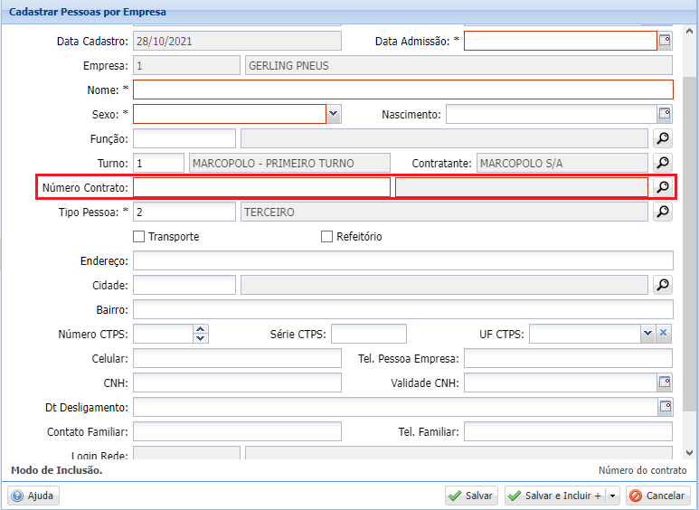This screenshot has height=510, width=699.
Task: Search Função with the magnifier icon
Action: pos(663,138)
